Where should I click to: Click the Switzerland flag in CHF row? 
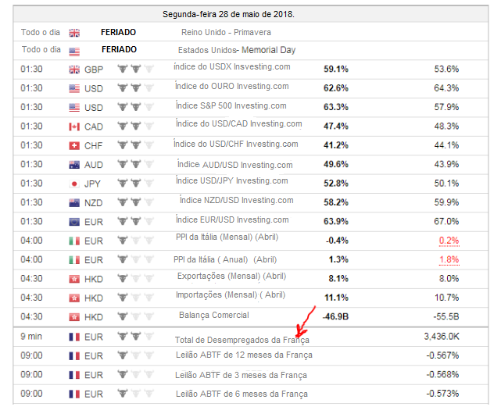[x=74, y=145]
